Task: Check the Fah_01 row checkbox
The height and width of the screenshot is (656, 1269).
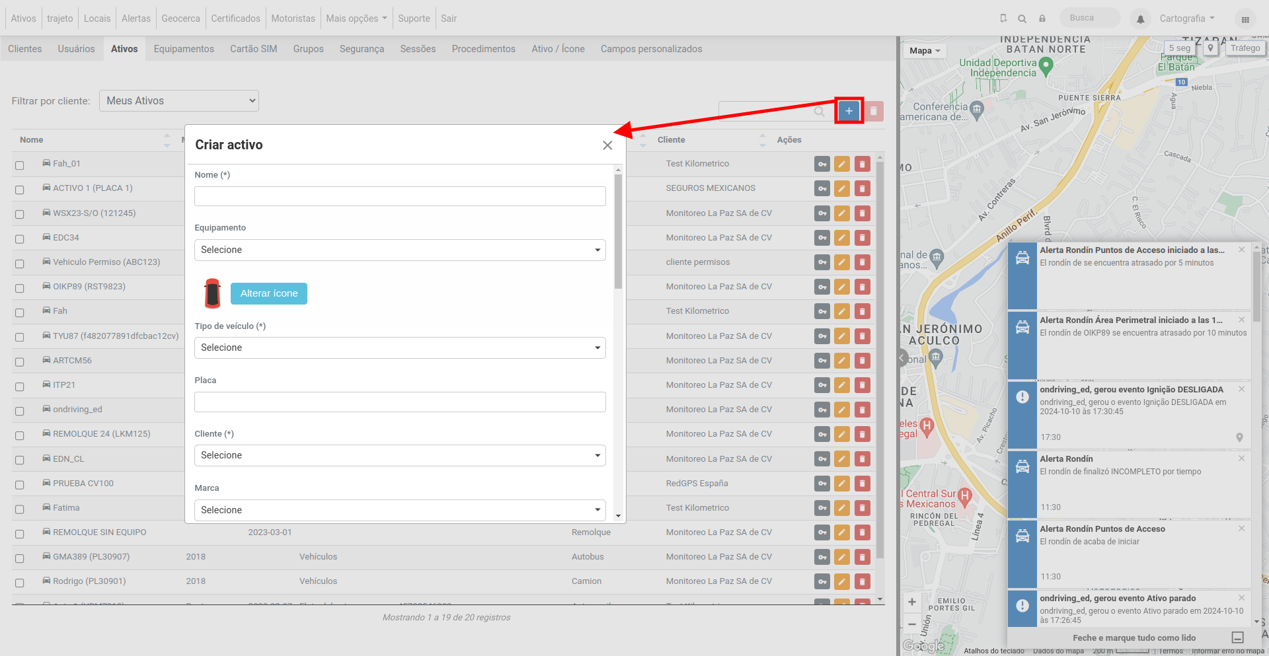Action: (20, 166)
